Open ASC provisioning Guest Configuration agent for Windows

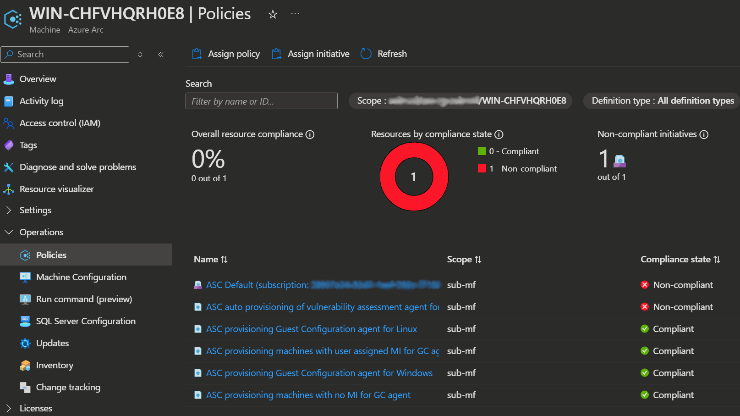point(319,373)
